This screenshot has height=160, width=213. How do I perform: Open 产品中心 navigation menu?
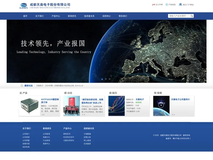56,16
